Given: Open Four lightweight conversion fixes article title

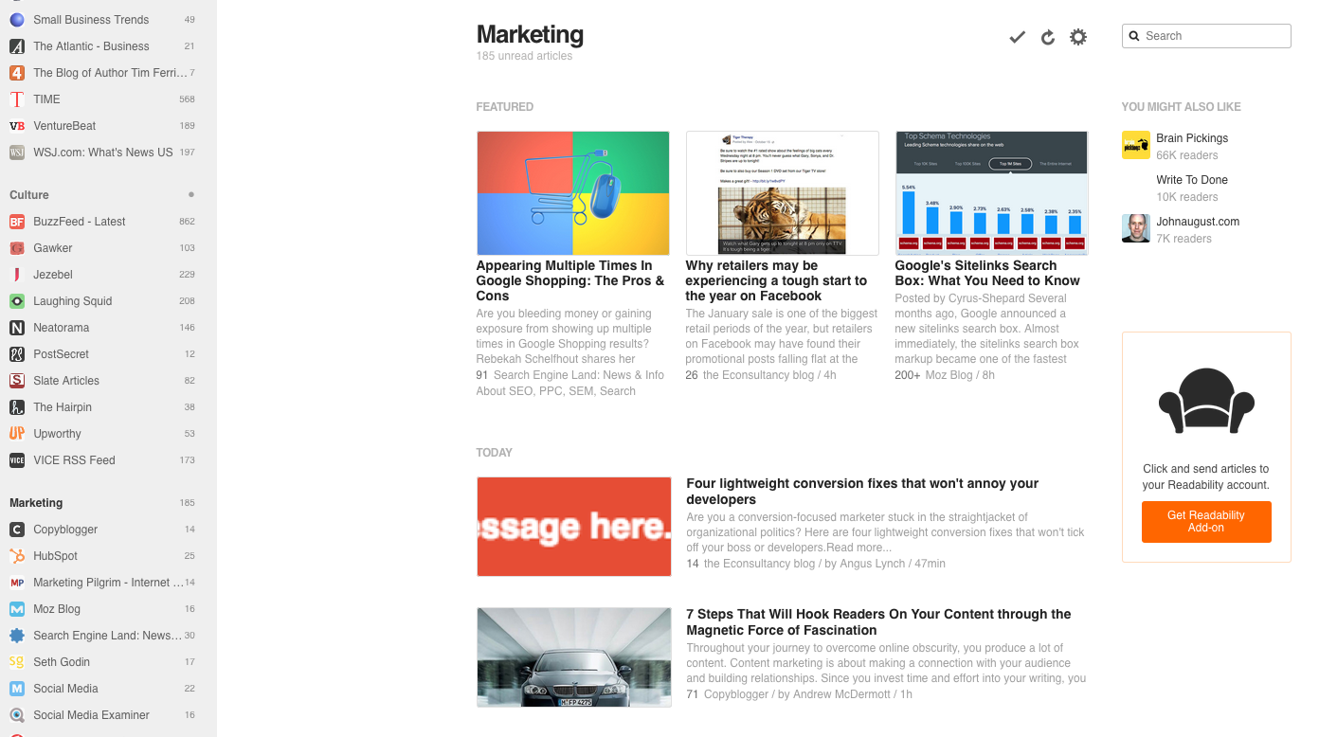Looking at the screenshot, I should (862, 492).
